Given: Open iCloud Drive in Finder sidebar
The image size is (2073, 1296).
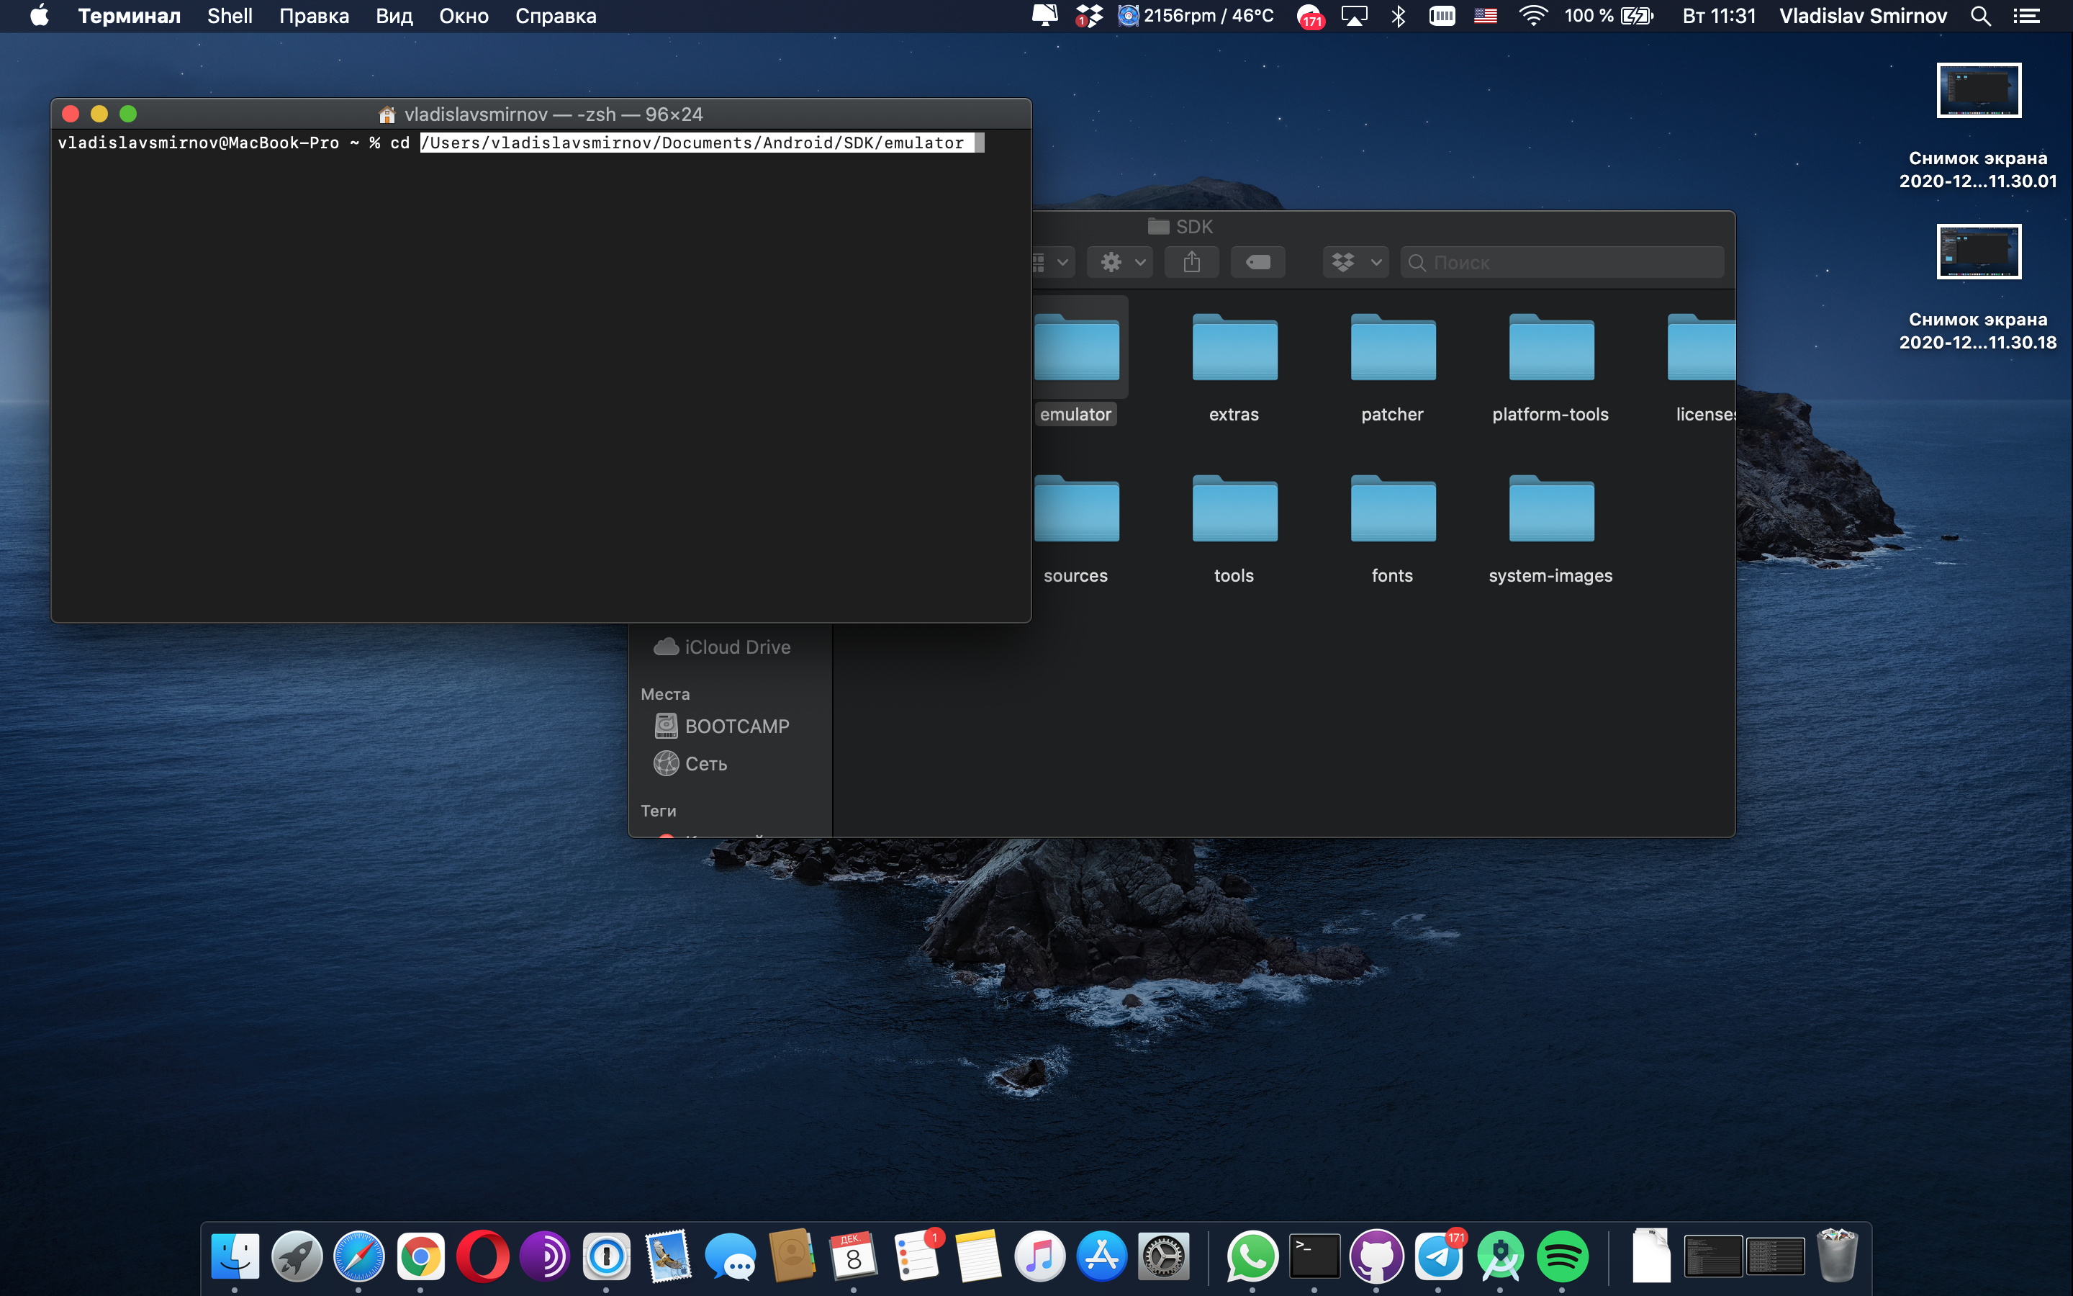Looking at the screenshot, I should pos(722,647).
